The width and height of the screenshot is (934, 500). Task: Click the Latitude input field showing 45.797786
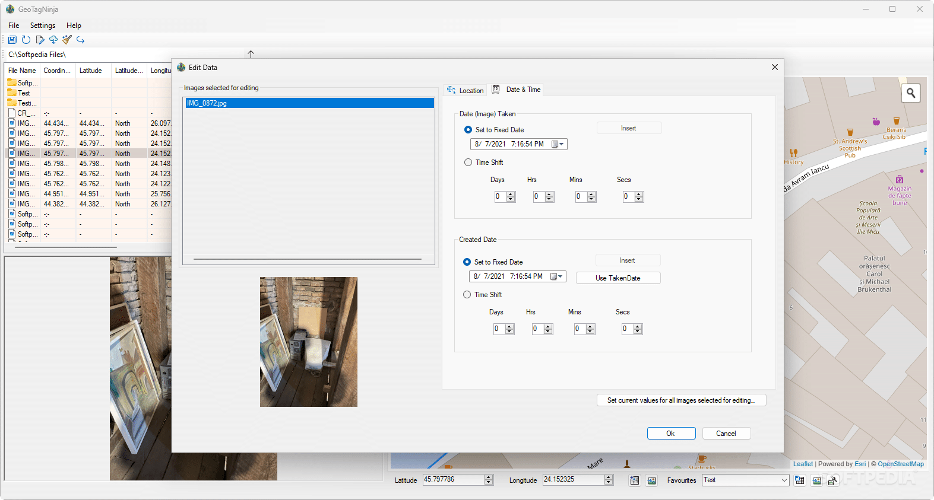(x=454, y=480)
